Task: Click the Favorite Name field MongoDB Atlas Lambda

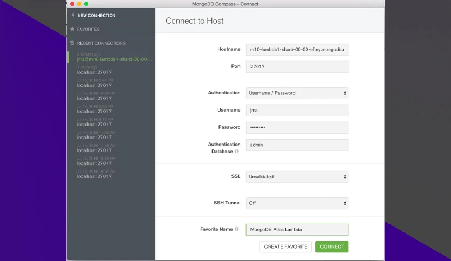Action: point(297,230)
